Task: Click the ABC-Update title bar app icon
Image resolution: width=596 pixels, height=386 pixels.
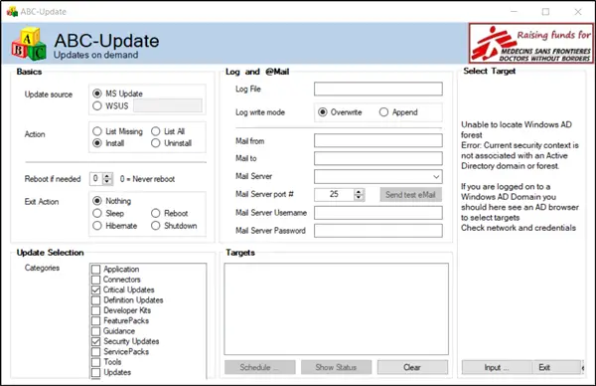Action: click(x=12, y=11)
